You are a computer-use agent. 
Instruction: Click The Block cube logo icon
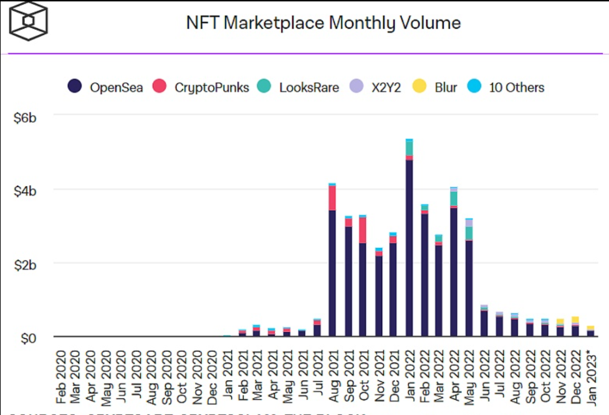[x=28, y=22]
